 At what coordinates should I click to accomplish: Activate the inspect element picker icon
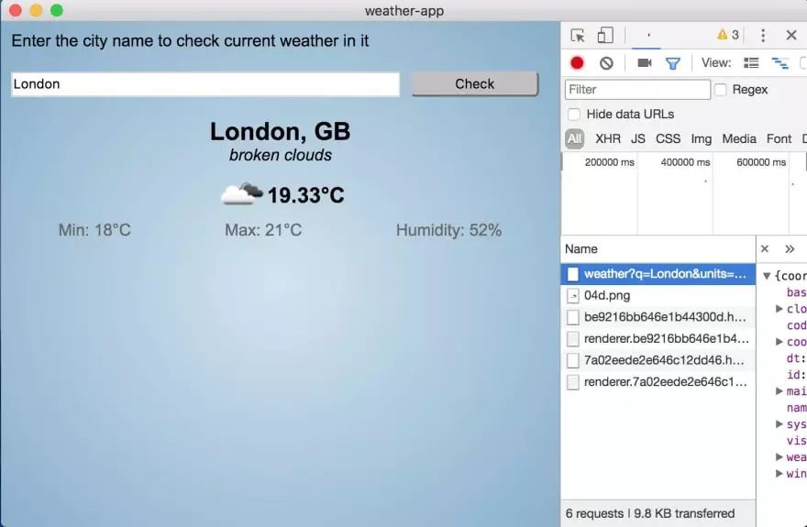pos(578,36)
